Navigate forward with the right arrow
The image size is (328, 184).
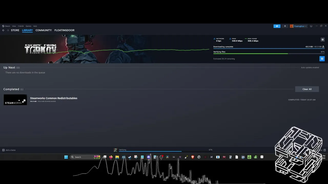point(8,30)
